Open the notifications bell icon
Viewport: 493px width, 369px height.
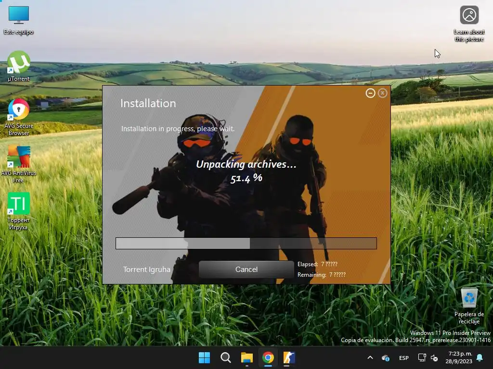click(480, 357)
